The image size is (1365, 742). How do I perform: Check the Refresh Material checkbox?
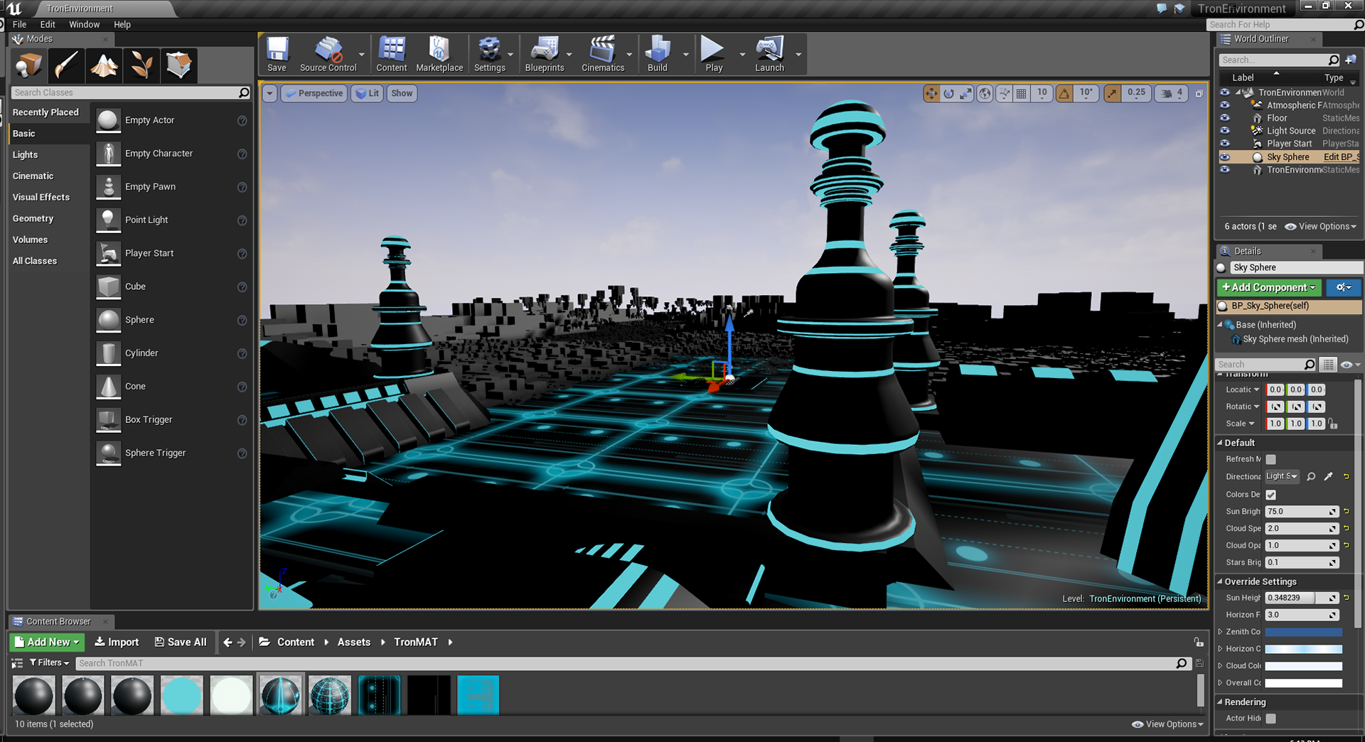point(1270,459)
